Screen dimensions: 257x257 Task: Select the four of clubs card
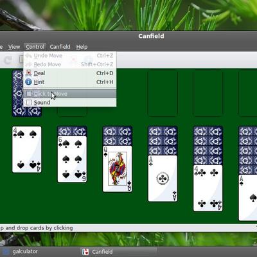(x=208, y=188)
